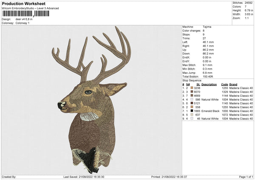Click the 'Last Saved: 21/08/2022 16:35:30' timestamp
Viewport: 255px width, 180px height.
pos(84,177)
